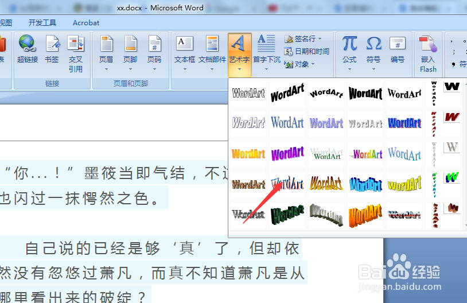Viewport: 467px width, 303px height.
Task: Choose the purple wavy WordArt style
Action: pos(287,154)
